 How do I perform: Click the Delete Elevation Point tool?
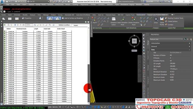tap(134, 21)
